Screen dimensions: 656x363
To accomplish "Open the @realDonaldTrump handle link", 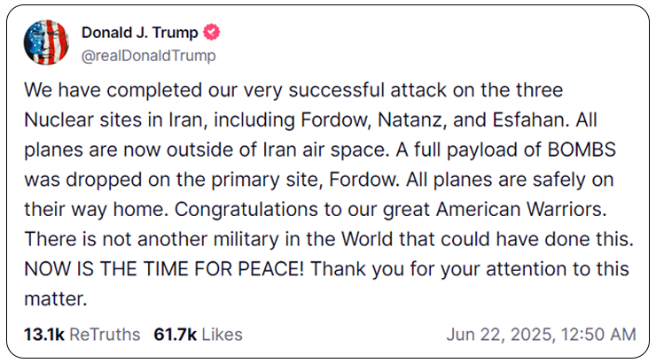I will tap(149, 56).
